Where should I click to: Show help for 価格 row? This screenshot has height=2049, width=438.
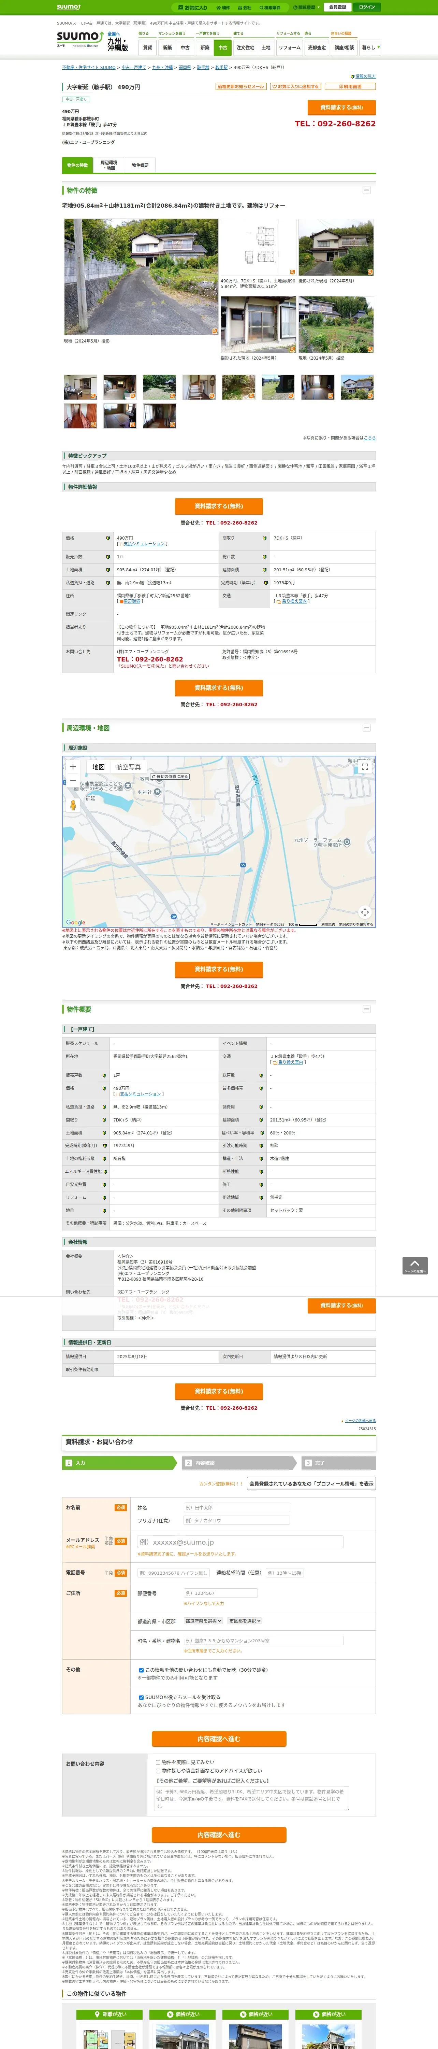108,538
